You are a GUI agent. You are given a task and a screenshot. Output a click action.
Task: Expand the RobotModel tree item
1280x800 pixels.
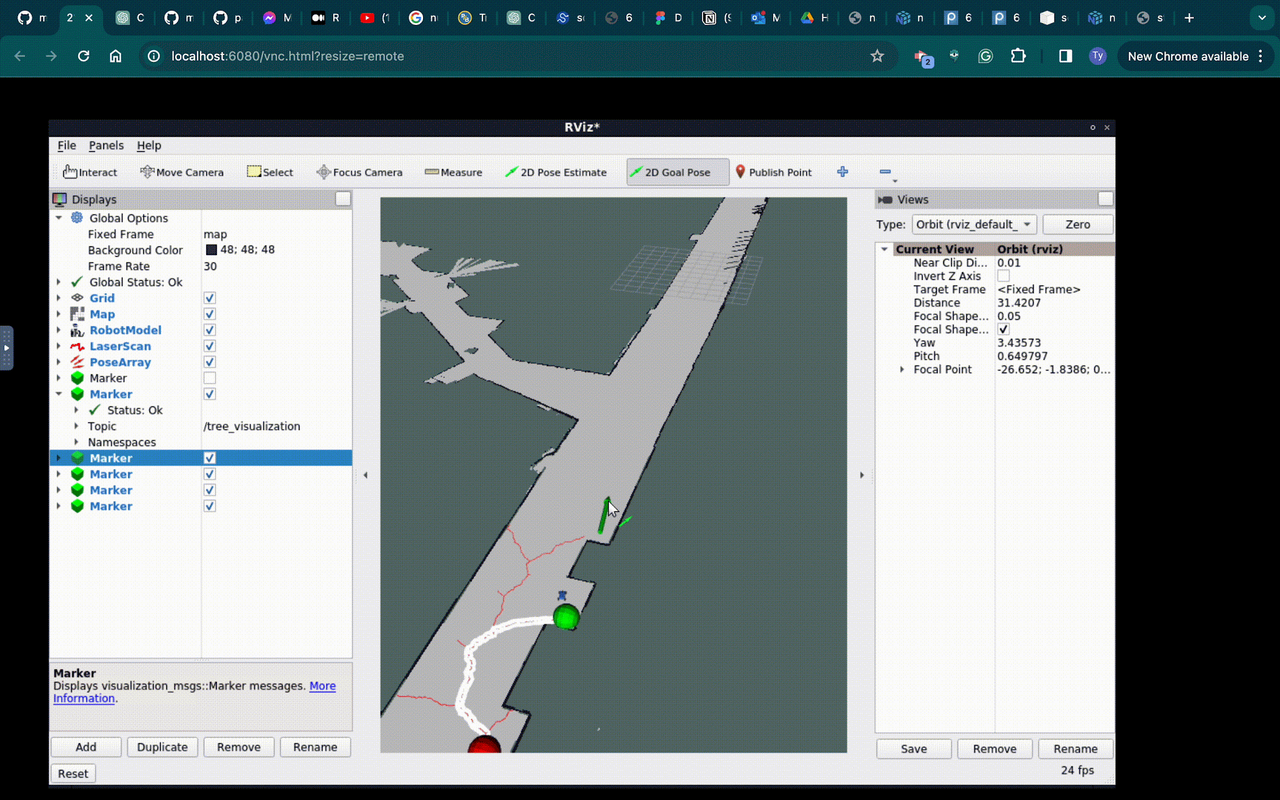click(59, 330)
